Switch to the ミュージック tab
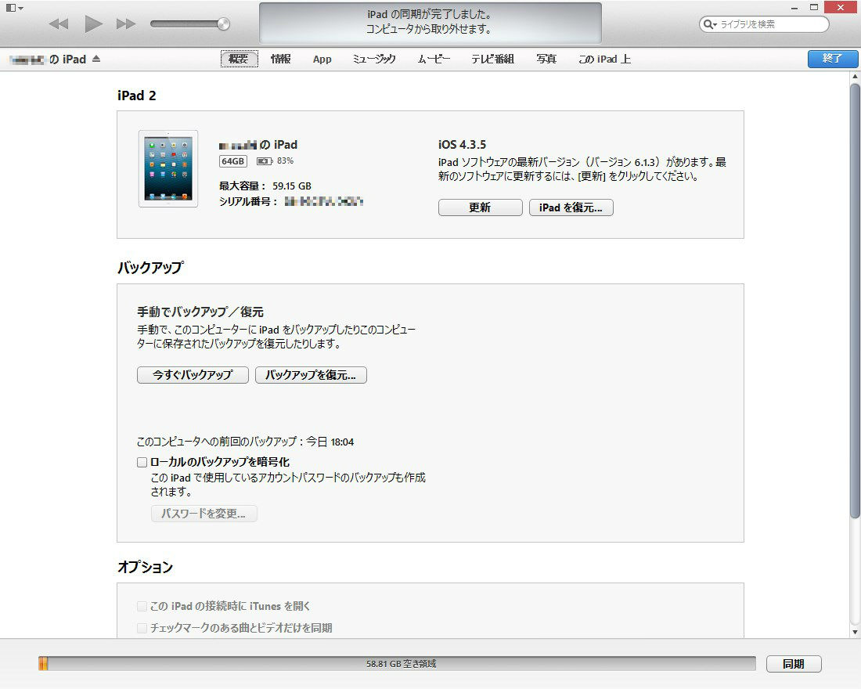861x689 pixels. (373, 60)
